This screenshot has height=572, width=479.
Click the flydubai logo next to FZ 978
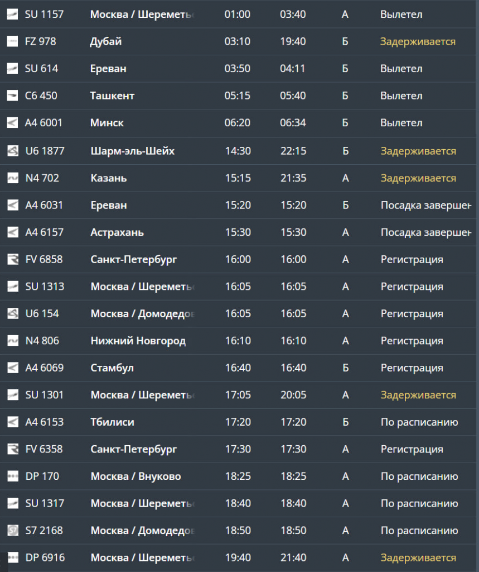coord(12,41)
